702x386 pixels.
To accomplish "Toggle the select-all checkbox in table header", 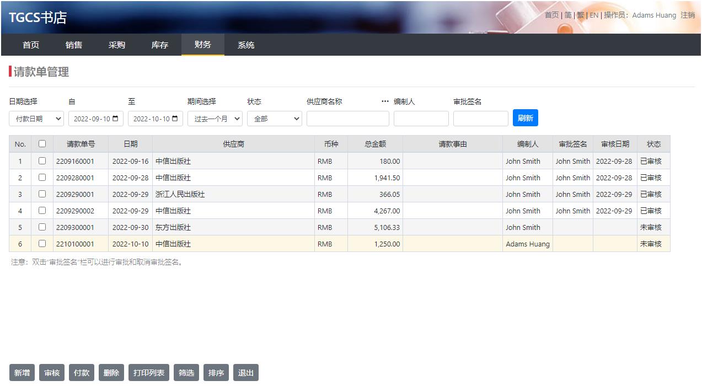I will [42, 144].
